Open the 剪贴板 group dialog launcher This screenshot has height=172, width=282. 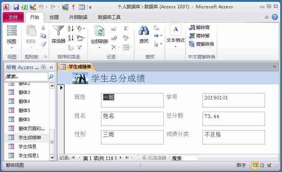point(46,57)
